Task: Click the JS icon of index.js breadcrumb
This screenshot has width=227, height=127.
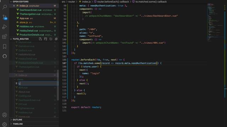Action: (80, 1)
